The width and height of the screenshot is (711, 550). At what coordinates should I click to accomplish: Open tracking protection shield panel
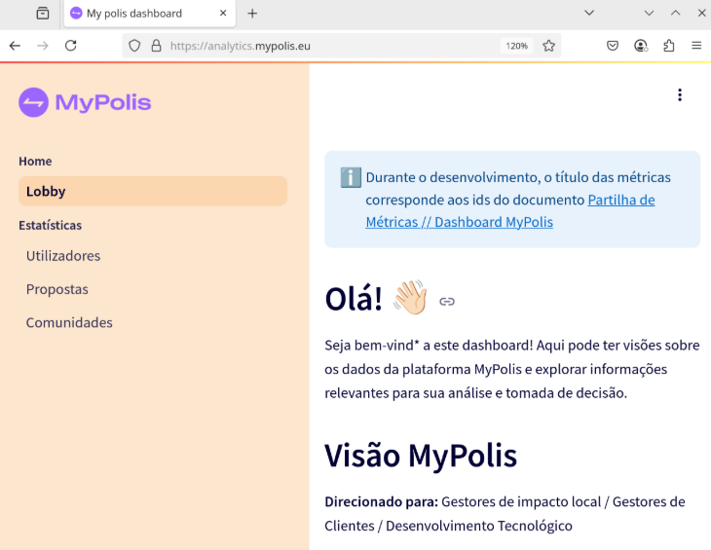pyautogui.click(x=135, y=46)
